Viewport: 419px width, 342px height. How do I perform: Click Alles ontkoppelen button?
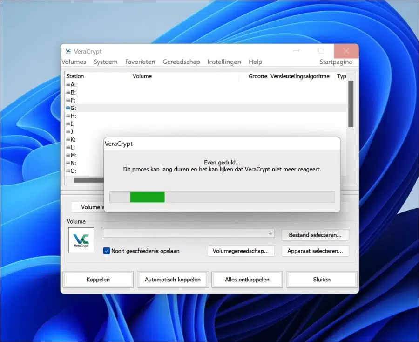click(x=247, y=280)
